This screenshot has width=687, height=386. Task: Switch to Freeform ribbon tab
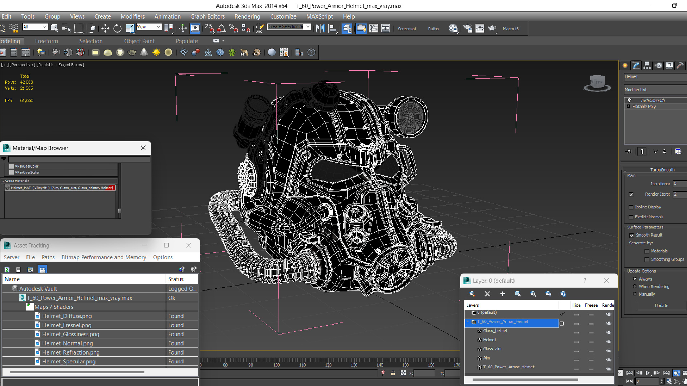[x=47, y=41]
